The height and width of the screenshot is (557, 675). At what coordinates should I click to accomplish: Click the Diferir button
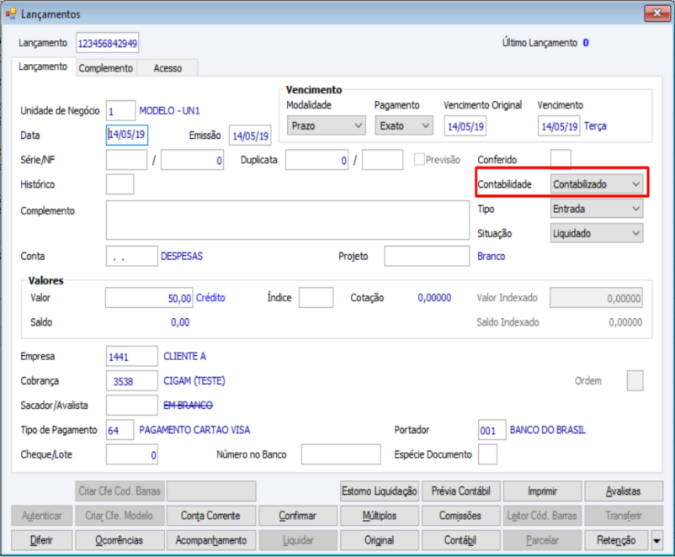(42, 540)
